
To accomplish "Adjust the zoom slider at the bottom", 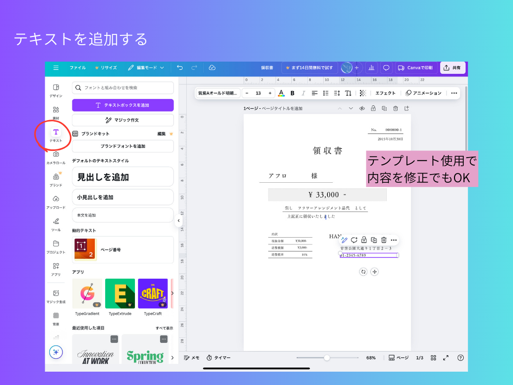I will pos(327,358).
